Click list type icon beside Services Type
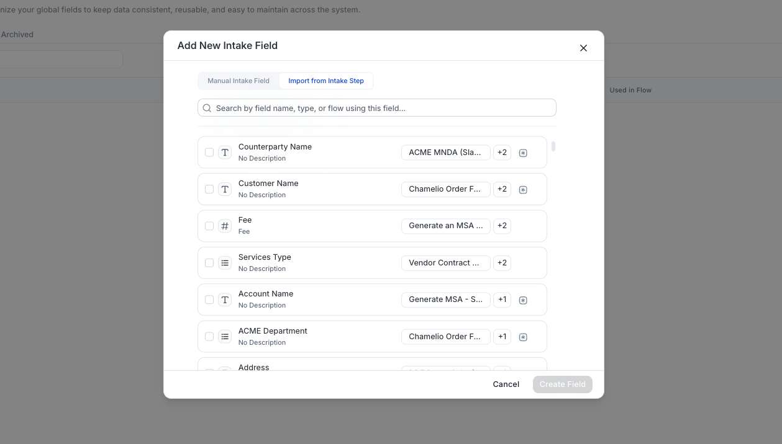Screen dimensions: 782x444 225,263
